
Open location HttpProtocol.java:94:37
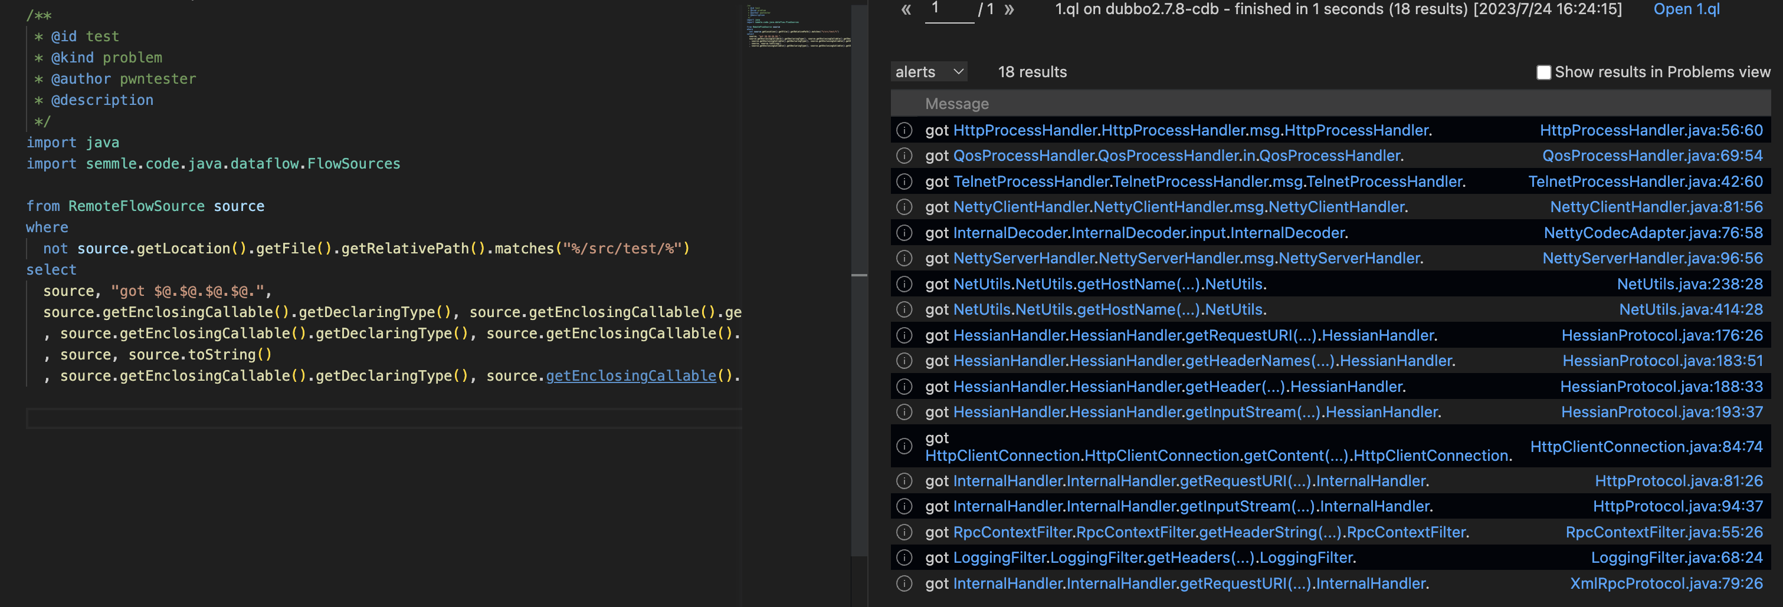(1678, 506)
